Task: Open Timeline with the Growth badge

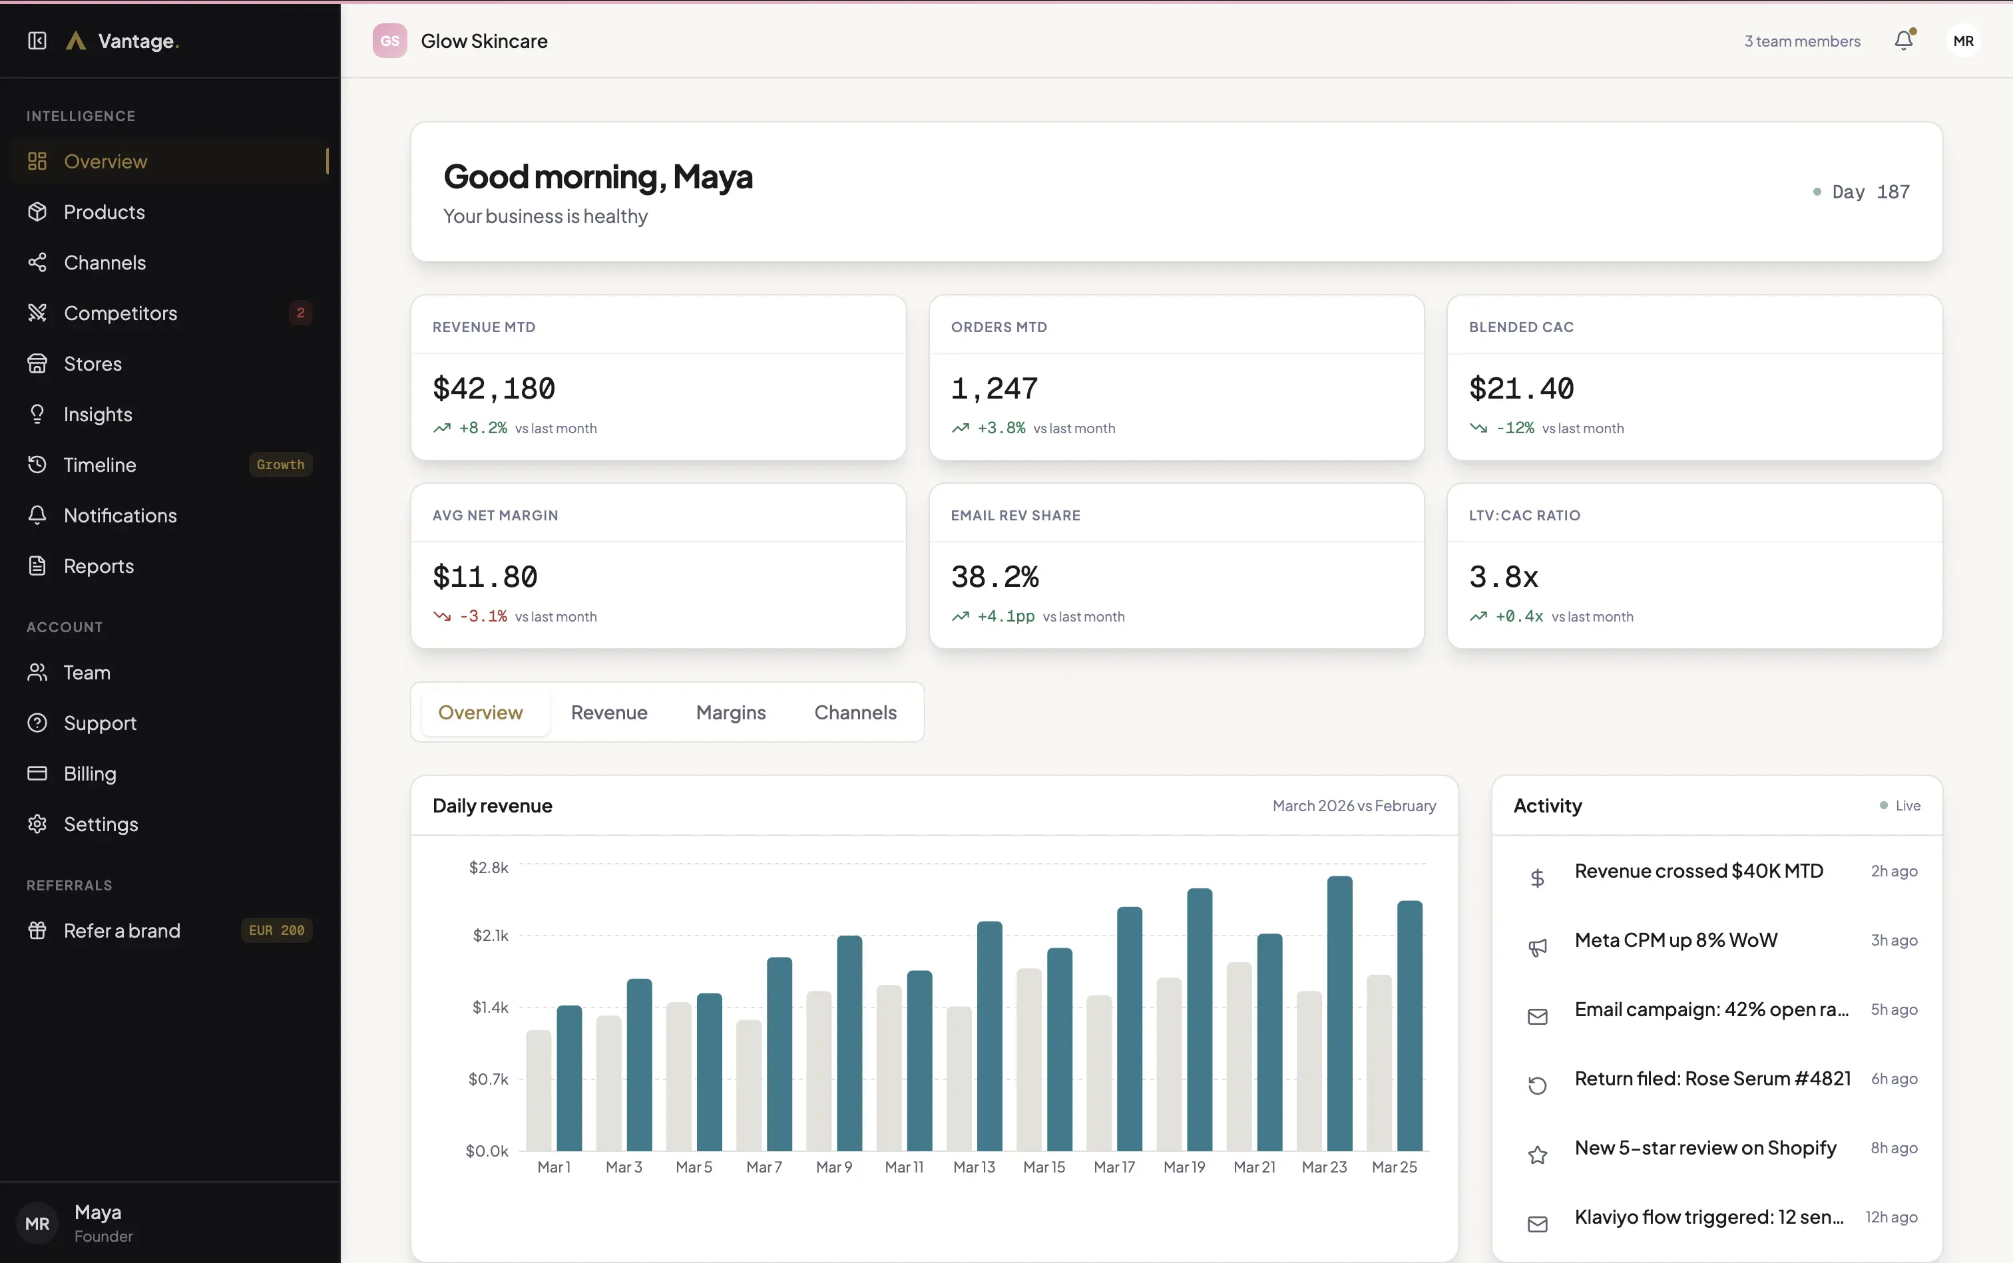Action: pos(99,464)
